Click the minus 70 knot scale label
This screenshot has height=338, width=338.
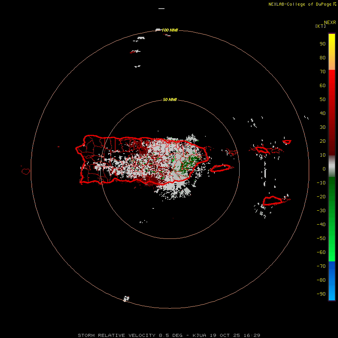click(321, 266)
